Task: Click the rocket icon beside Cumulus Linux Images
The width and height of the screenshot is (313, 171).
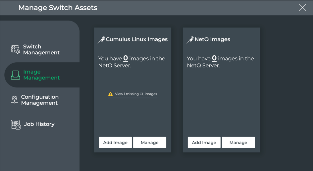Action: 101,40
